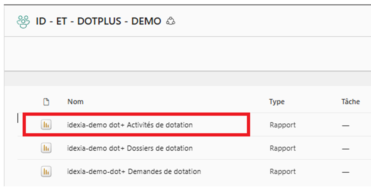The image size is (371, 194).
Task: Click the Tâche column header
Action: (x=351, y=102)
